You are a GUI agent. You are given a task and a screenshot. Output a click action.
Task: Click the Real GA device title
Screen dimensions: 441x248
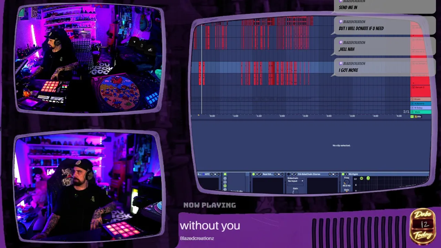click(x=267, y=174)
